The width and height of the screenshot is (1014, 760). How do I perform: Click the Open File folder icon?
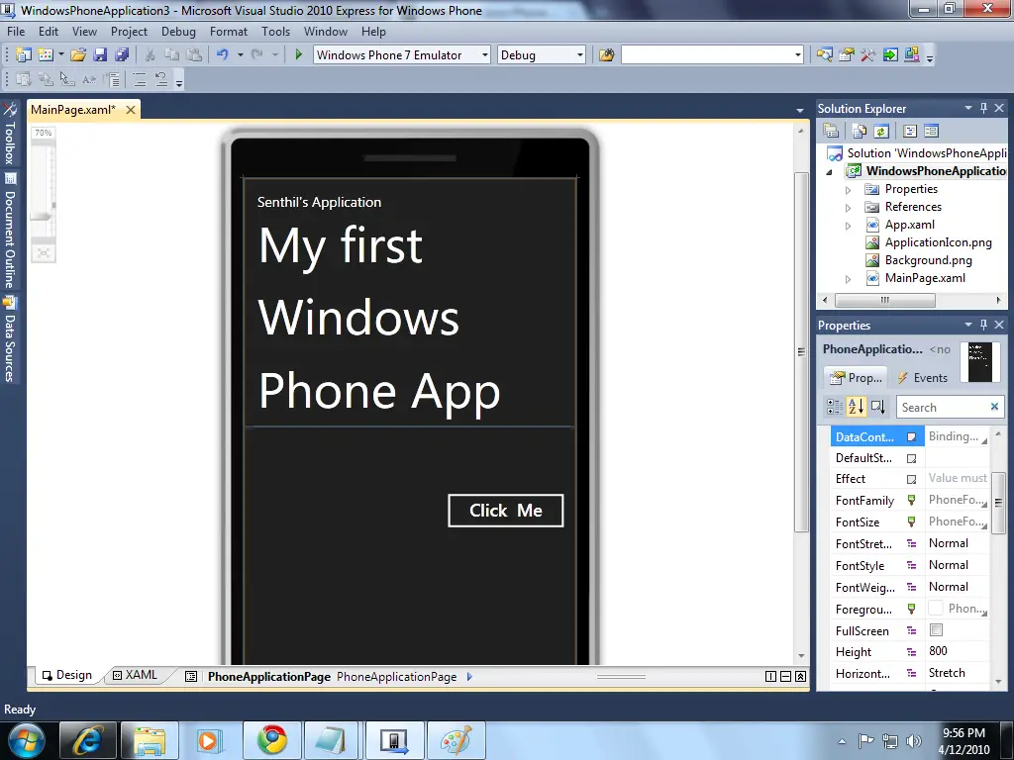[78, 55]
